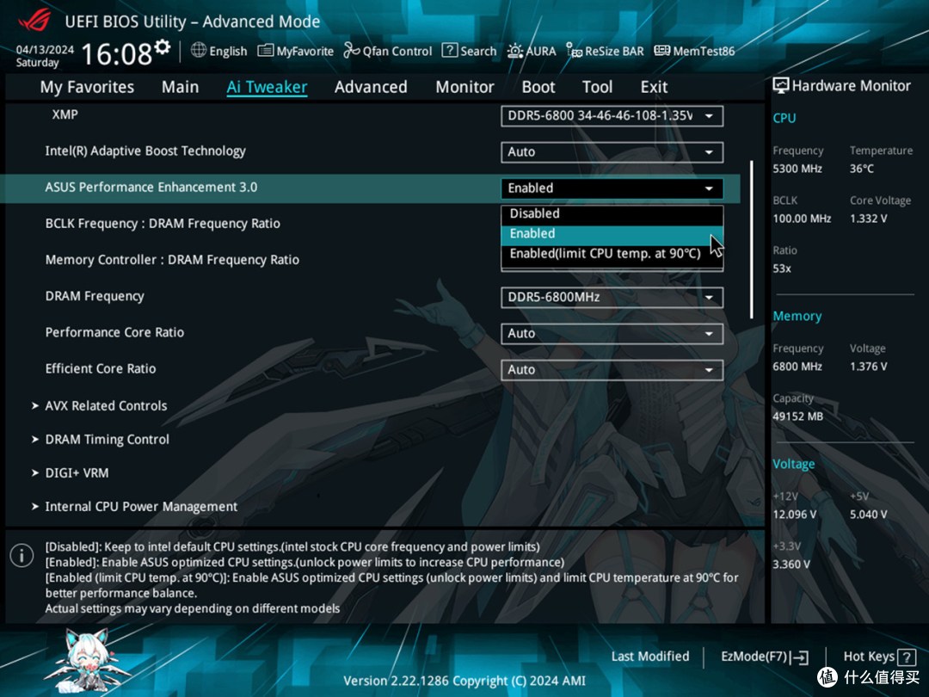Click the 04/13/2024 date text
929x697 pixels.
coord(45,50)
